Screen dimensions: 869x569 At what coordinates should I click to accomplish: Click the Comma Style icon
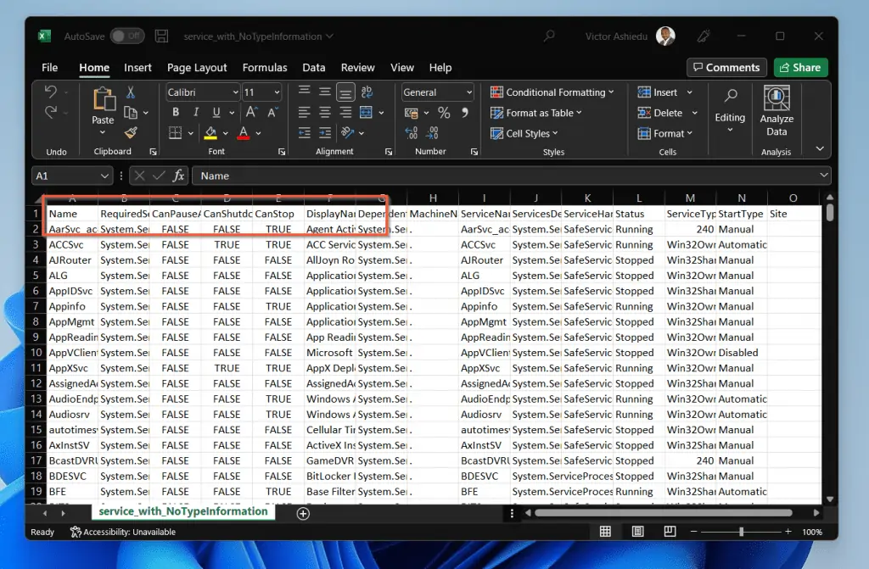click(x=464, y=113)
